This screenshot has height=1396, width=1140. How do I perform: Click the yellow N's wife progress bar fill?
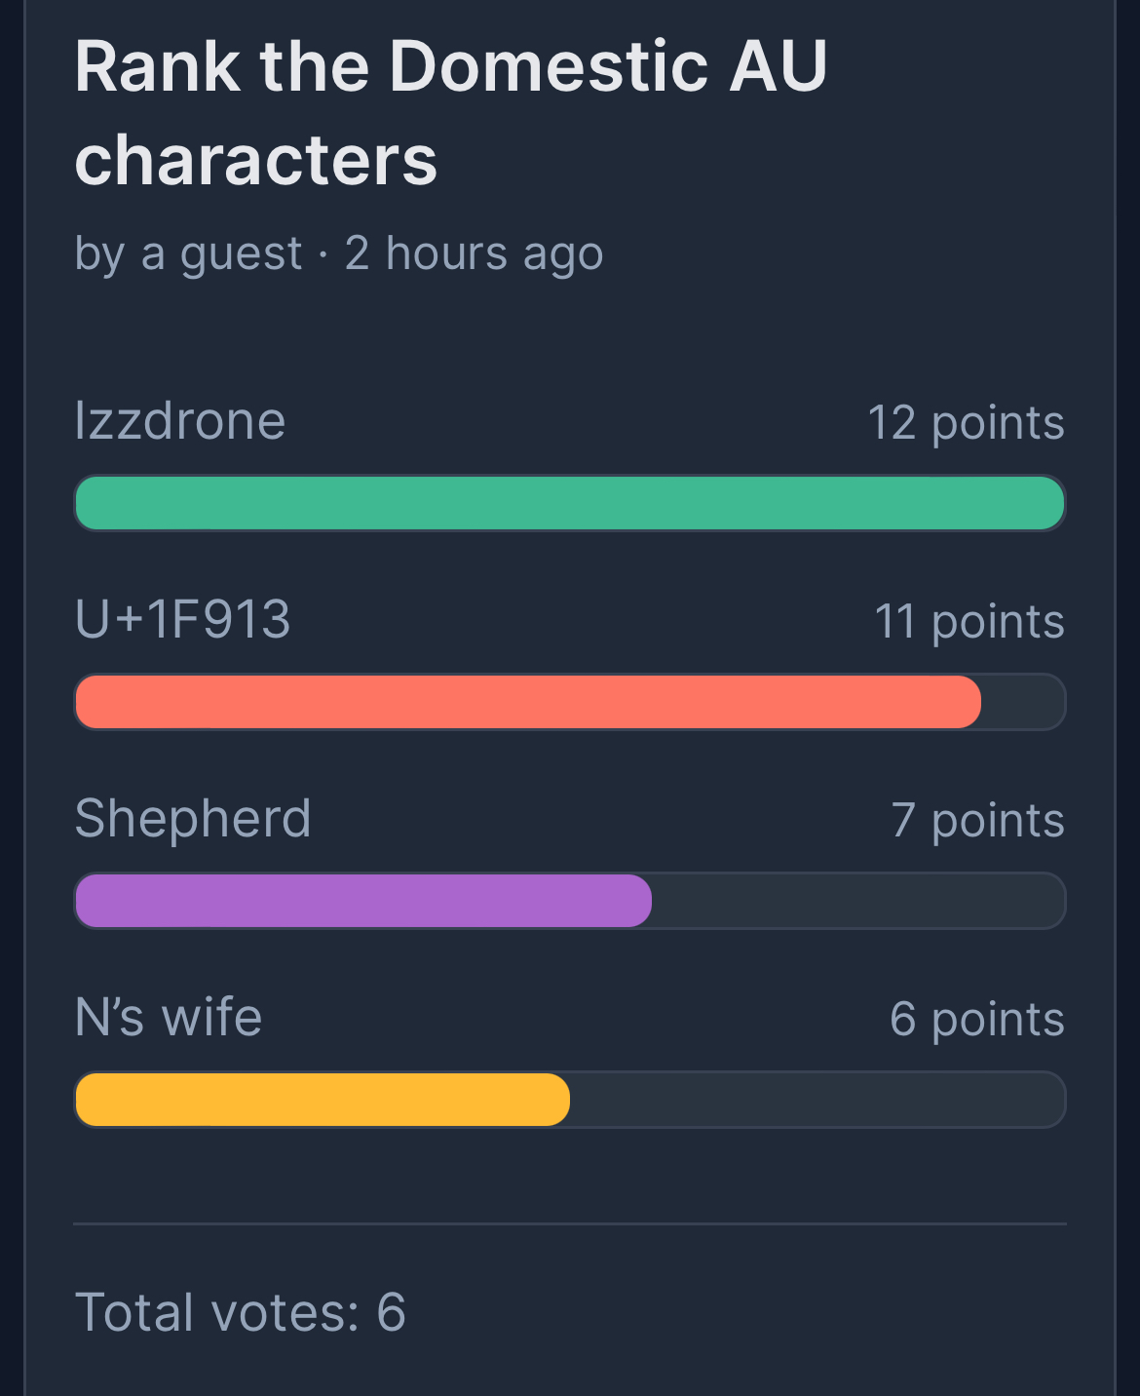[322, 1100]
